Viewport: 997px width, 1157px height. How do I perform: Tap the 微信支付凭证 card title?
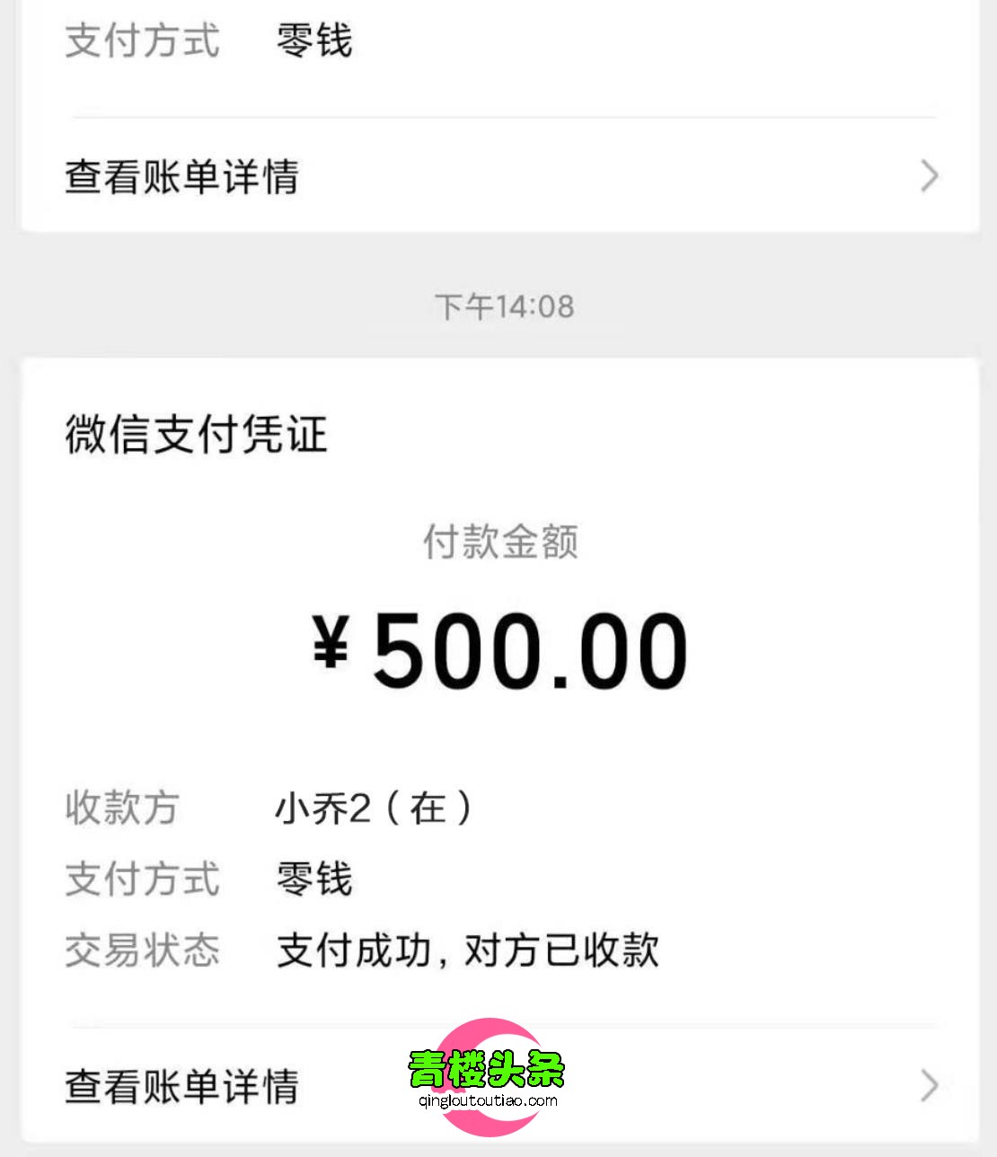pyautogui.click(x=196, y=435)
